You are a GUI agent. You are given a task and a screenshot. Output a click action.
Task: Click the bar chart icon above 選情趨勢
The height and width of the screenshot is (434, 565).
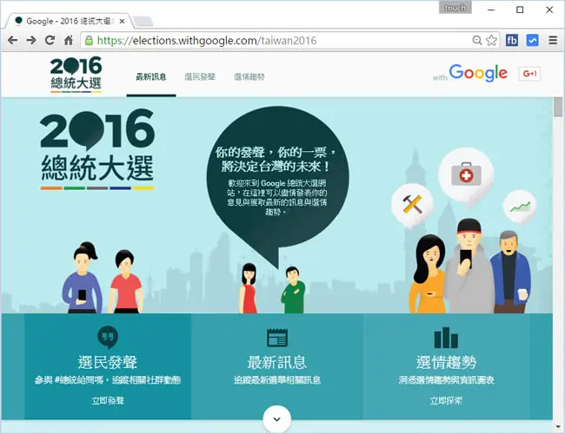[446, 338]
